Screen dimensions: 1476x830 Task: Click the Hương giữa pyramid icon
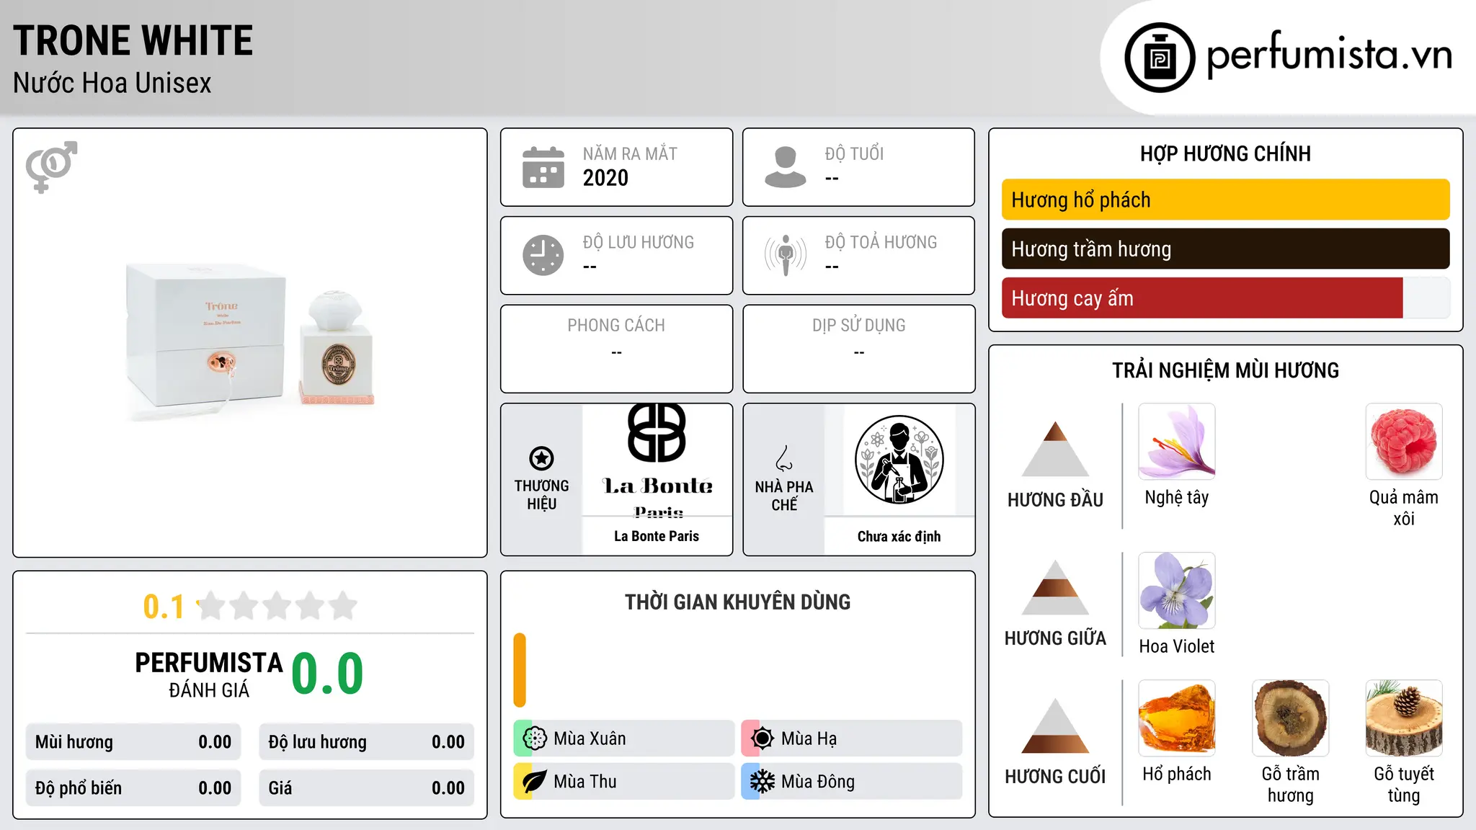click(x=1055, y=587)
